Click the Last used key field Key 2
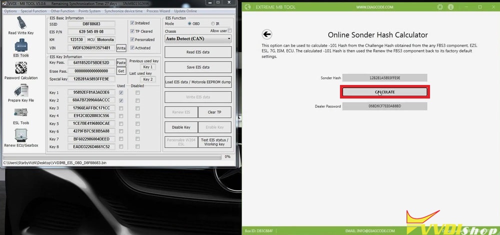The height and width of the screenshot is (235, 500). click(147, 79)
